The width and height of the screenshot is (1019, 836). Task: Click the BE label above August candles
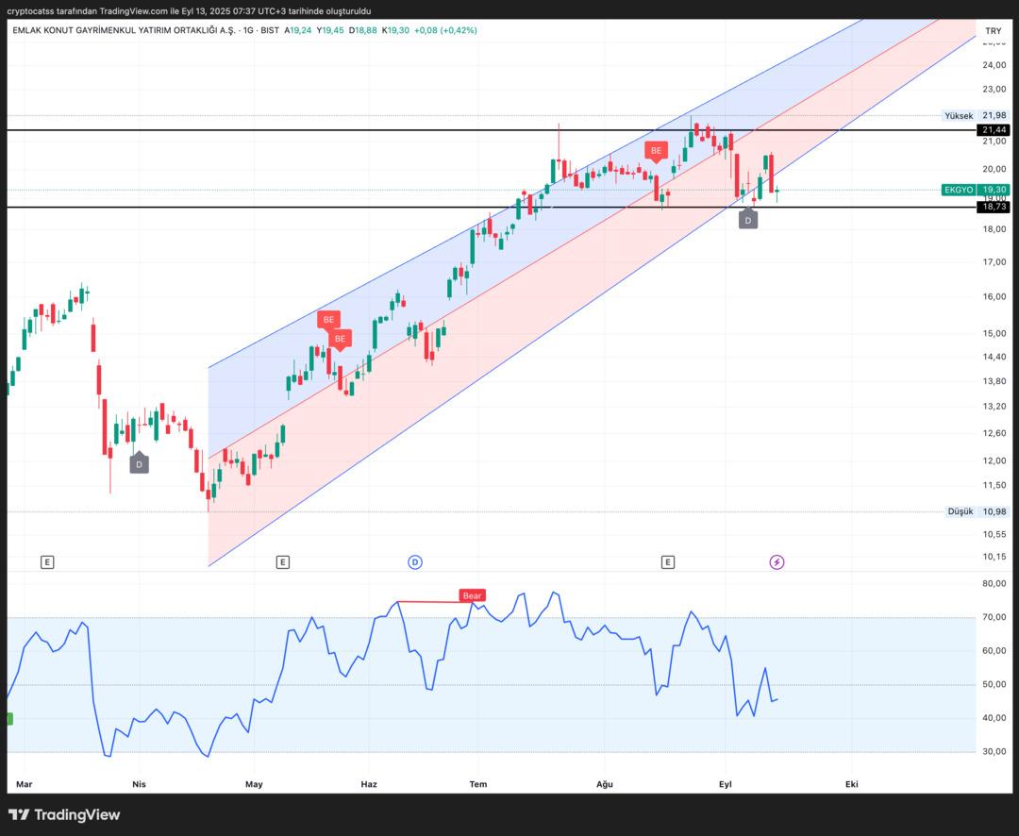point(657,151)
